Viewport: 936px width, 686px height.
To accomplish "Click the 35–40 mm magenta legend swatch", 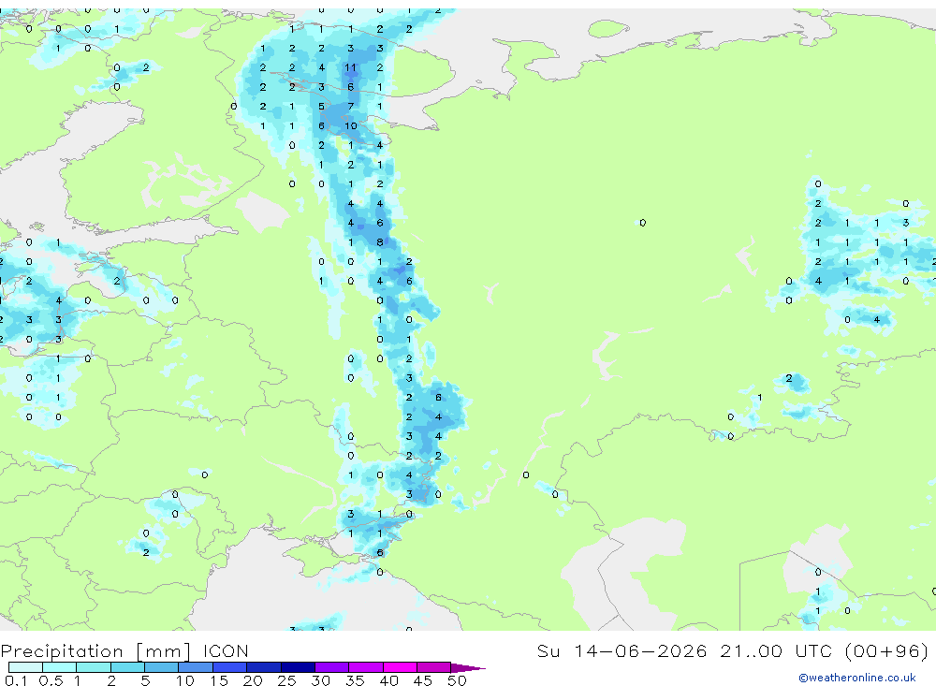I will click(x=365, y=667).
